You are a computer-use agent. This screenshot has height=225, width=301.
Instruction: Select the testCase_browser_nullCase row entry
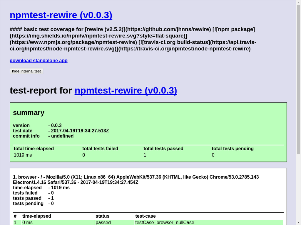pos(165,222)
